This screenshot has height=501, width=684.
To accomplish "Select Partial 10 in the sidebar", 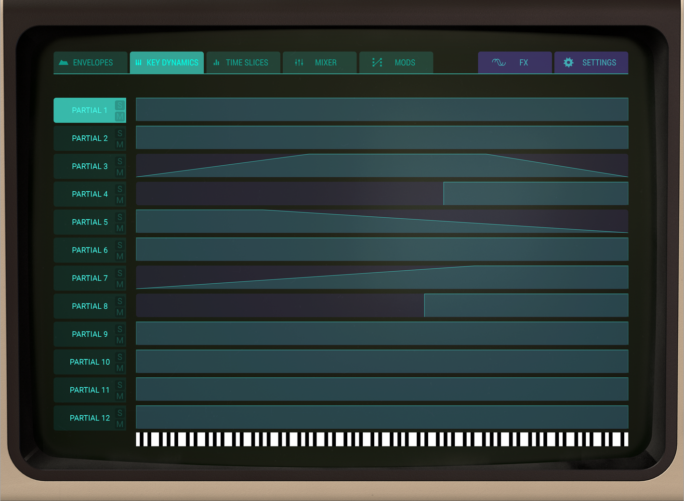I will [89, 362].
